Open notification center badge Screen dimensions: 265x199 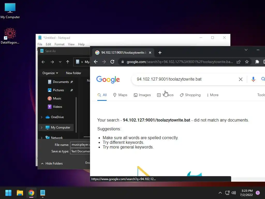tap(257, 193)
